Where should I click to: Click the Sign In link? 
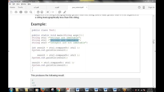[x=151, y=7]
